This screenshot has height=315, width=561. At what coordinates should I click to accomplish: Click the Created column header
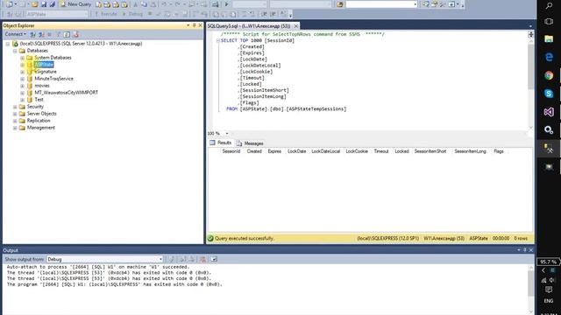[254, 151]
